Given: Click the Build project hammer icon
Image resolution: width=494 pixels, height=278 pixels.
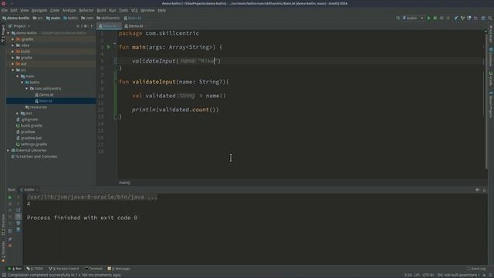Looking at the screenshot, I should (398, 19).
